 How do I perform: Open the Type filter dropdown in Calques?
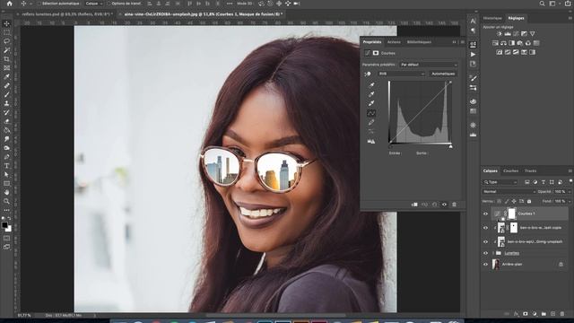coord(500,182)
